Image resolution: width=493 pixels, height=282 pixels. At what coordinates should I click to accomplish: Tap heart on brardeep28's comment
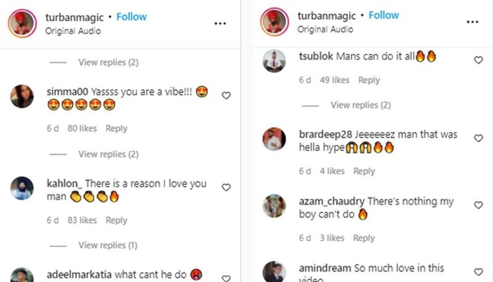click(x=478, y=138)
